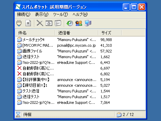Click envelope icon of メールチェック4 row
The width and height of the screenshot is (161, 121).
pyautogui.click(x=19, y=40)
